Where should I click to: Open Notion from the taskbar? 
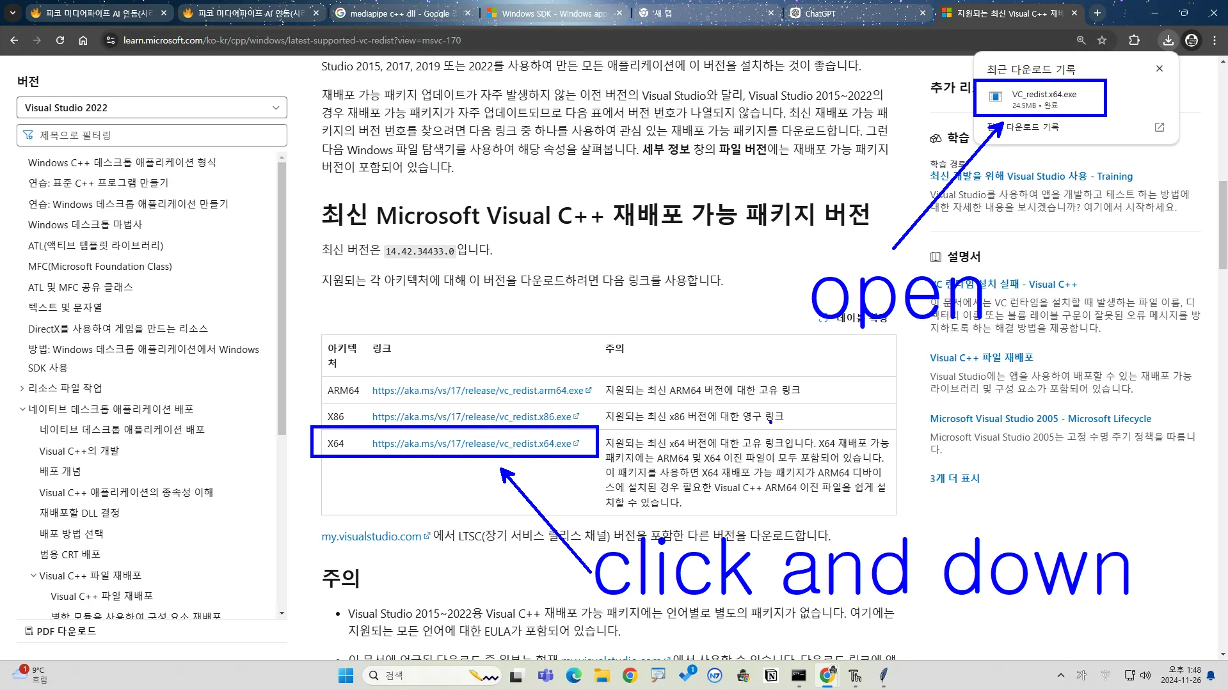(x=771, y=675)
